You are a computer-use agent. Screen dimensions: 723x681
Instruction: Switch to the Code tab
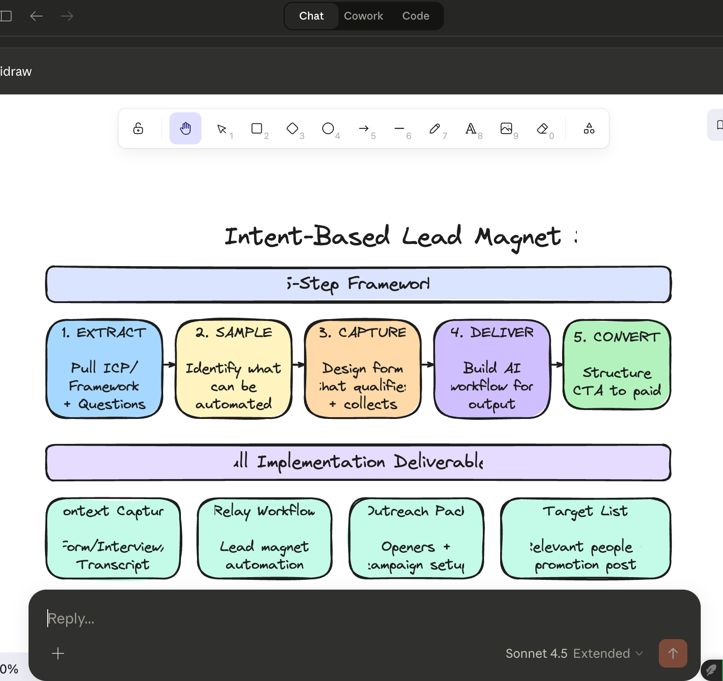click(x=415, y=16)
